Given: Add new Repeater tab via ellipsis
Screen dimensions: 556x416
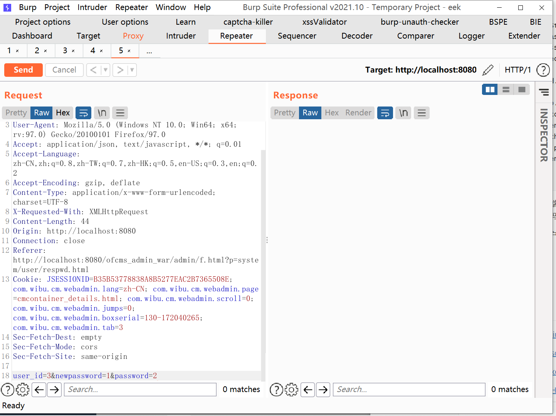Looking at the screenshot, I should click(x=149, y=51).
